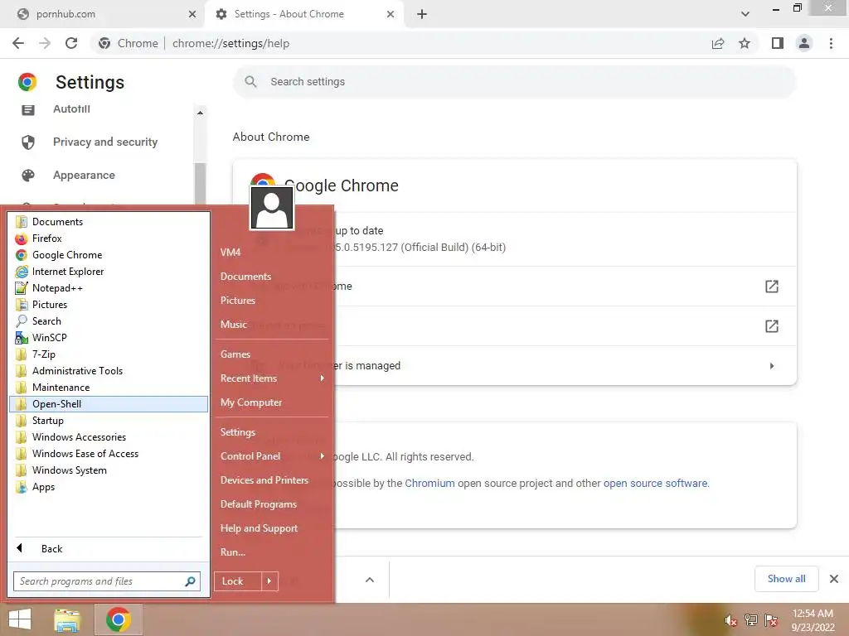Click Back in the start menu
Screen dimensions: 849x636
pos(109,548)
